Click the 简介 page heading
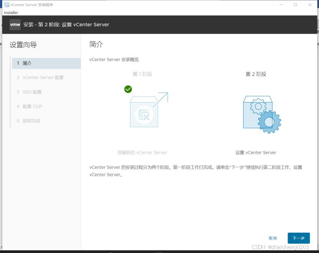This screenshot has height=253, width=319. coord(96,44)
